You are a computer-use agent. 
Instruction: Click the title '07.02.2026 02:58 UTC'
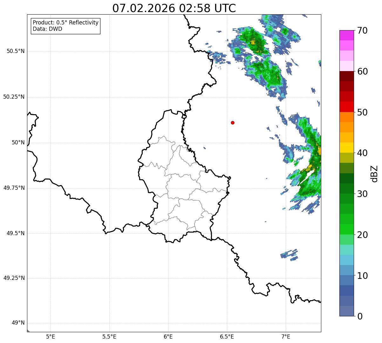[x=174, y=8]
